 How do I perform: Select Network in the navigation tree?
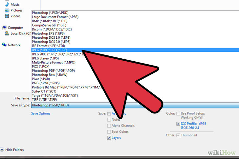coord(14,45)
